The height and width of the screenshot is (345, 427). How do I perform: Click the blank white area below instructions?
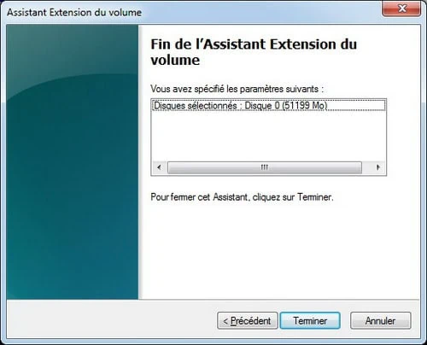click(279, 250)
